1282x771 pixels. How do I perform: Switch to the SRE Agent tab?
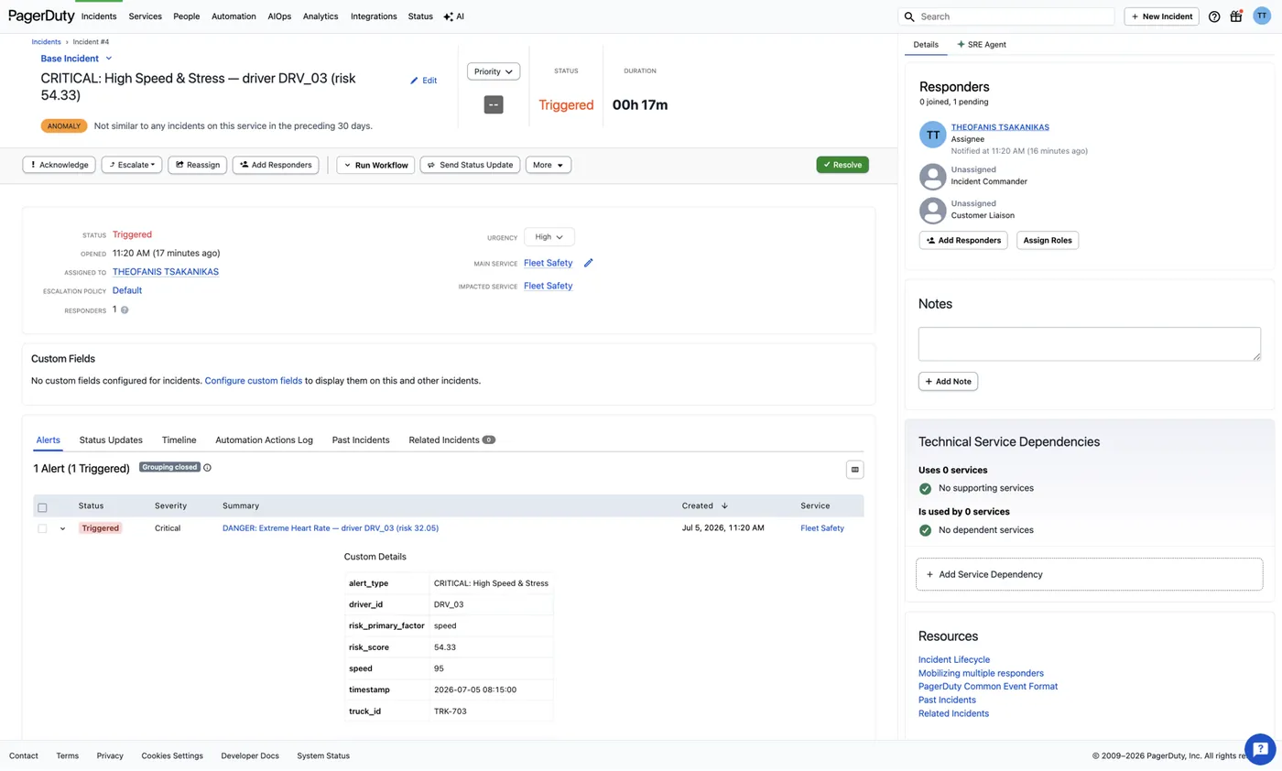coord(982,44)
